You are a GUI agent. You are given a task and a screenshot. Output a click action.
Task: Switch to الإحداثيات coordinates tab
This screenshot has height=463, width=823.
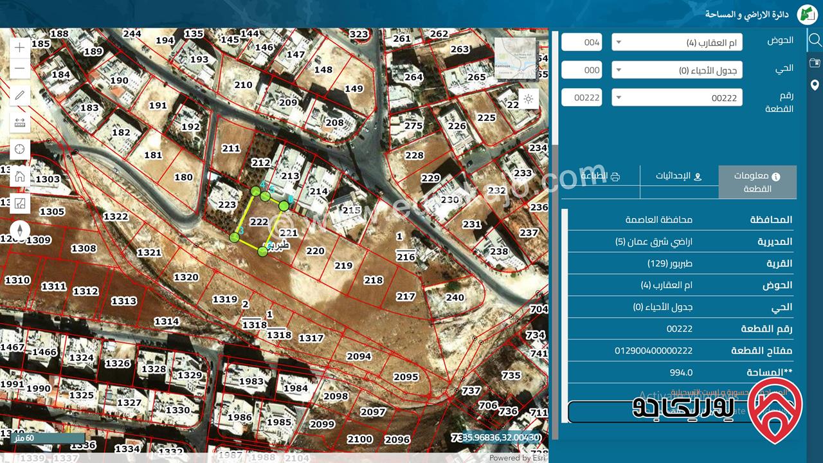coord(678,176)
